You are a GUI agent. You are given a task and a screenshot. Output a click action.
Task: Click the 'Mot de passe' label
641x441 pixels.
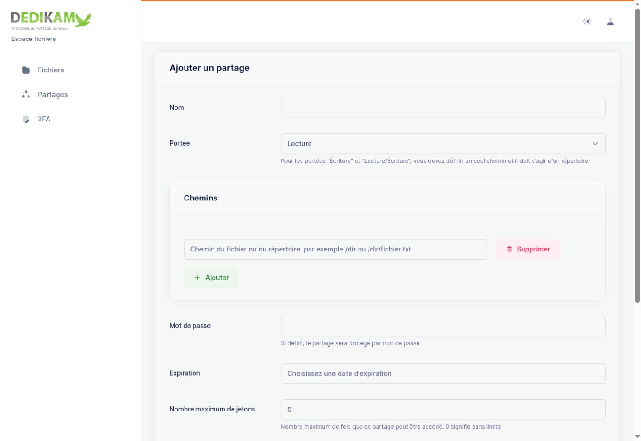point(190,326)
